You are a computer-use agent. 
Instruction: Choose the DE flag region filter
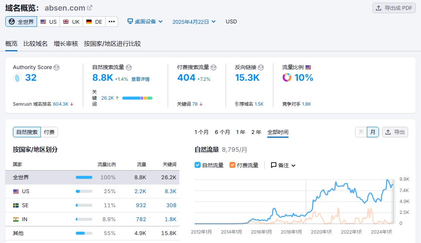[x=94, y=22]
